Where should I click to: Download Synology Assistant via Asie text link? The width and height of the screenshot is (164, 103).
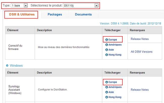[x=111, y=92]
